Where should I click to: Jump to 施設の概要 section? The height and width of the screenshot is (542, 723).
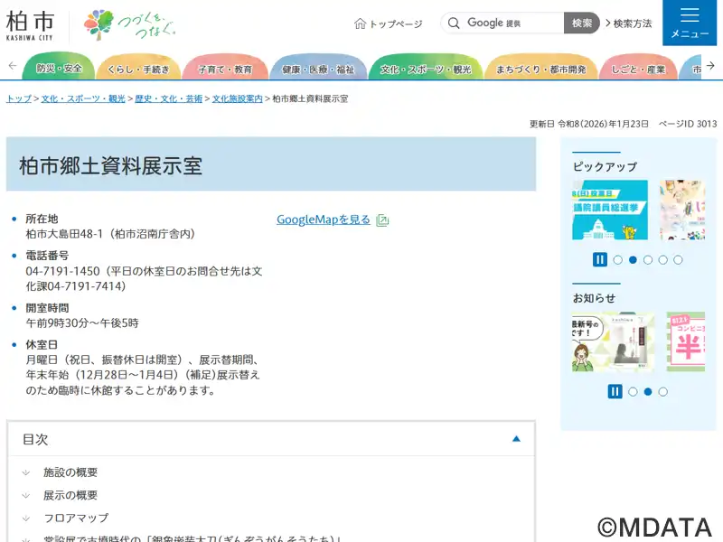point(70,472)
